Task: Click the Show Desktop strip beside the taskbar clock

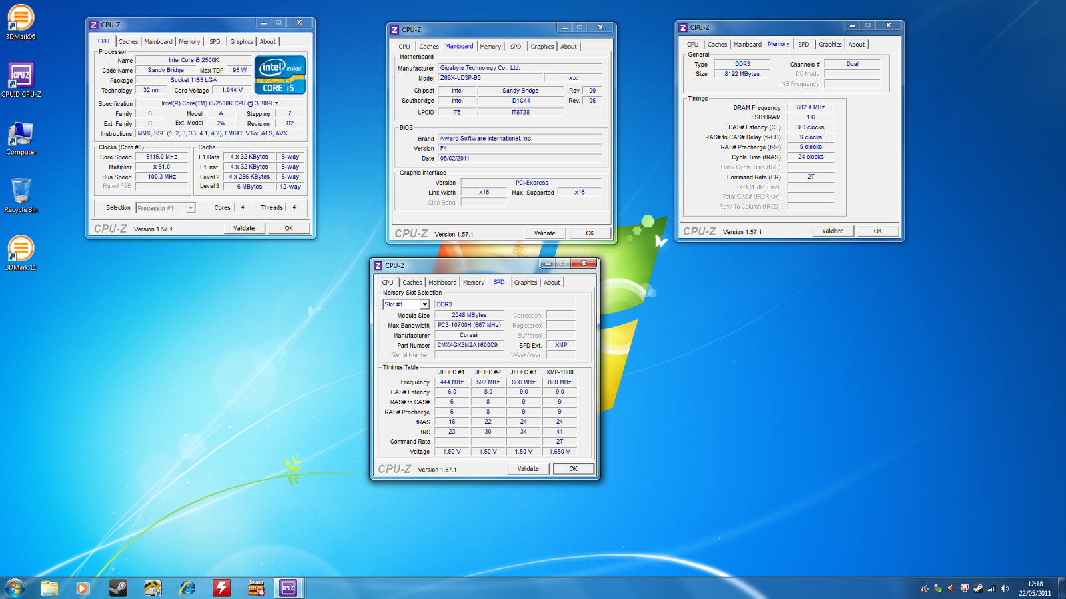Action: [x=1061, y=588]
